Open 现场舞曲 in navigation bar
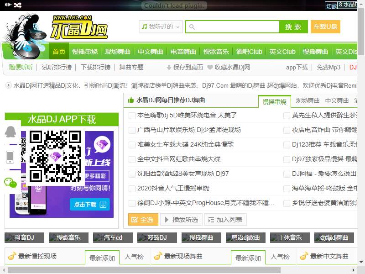The height and width of the screenshot is (274, 365). (118, 52)
